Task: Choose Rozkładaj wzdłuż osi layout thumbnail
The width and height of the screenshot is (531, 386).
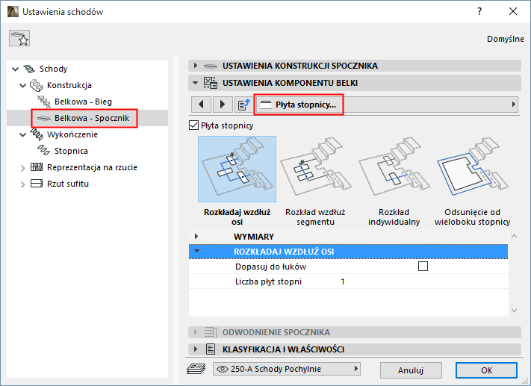Action: pyautogui.click(x=237, y=169)
